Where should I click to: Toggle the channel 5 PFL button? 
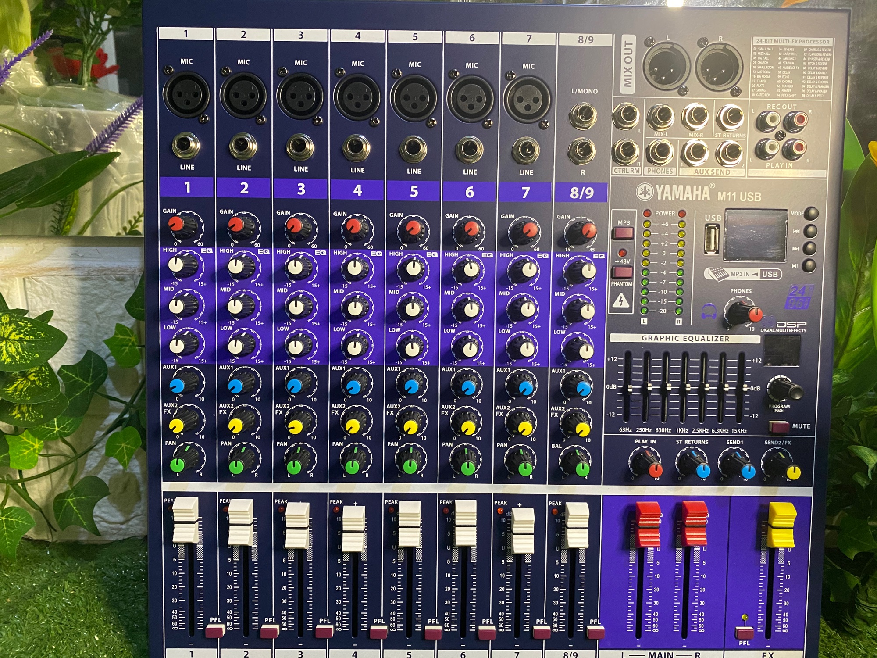coord(433,632)
